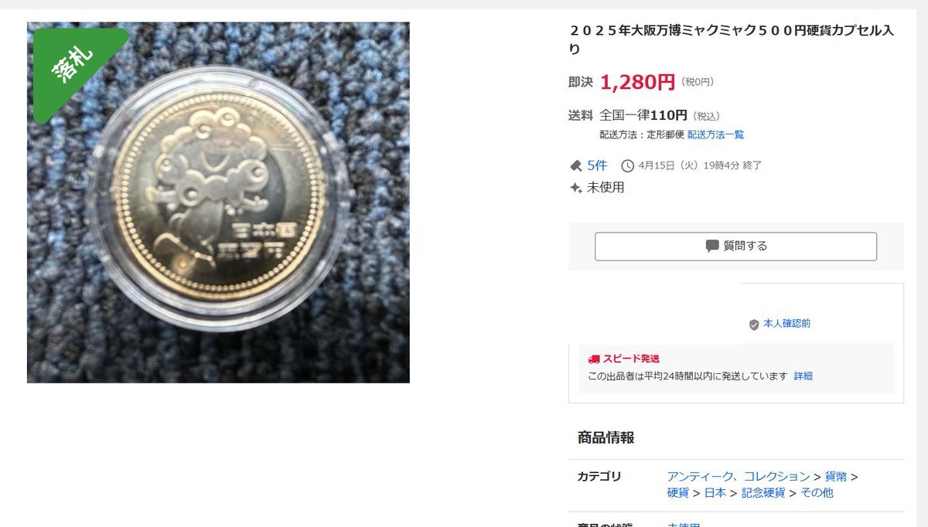
Task: Open the 質問する button
Action: [735, 246]
